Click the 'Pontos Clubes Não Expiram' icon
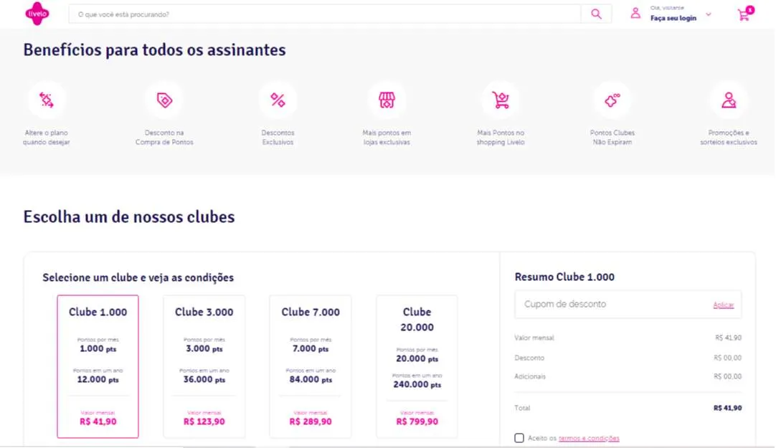The height and width of the screenshot is (448, 776). coord(612,100)
